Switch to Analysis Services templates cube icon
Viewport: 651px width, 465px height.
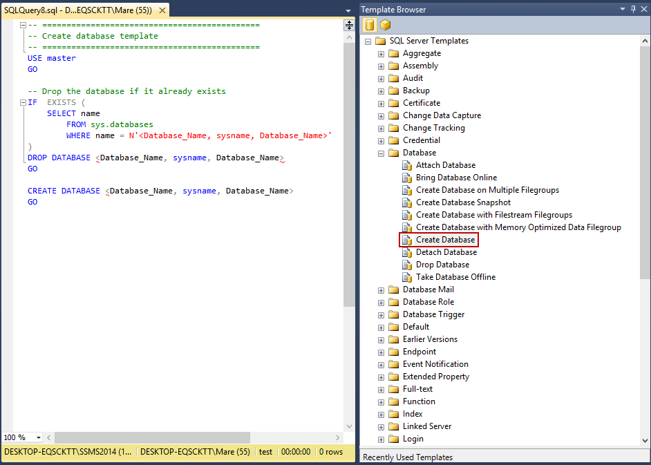(x=385, y=25)
